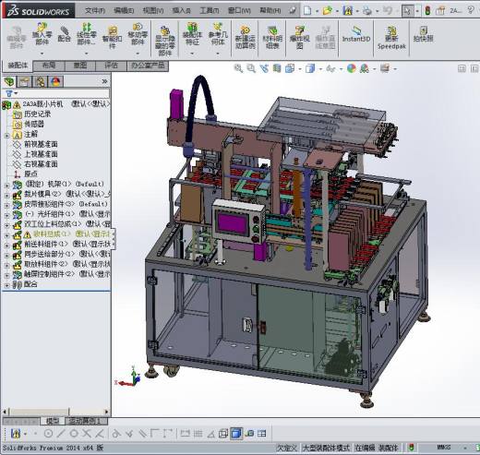
Task: Expand the feature manager panel chevron
Action: point(104,81)
